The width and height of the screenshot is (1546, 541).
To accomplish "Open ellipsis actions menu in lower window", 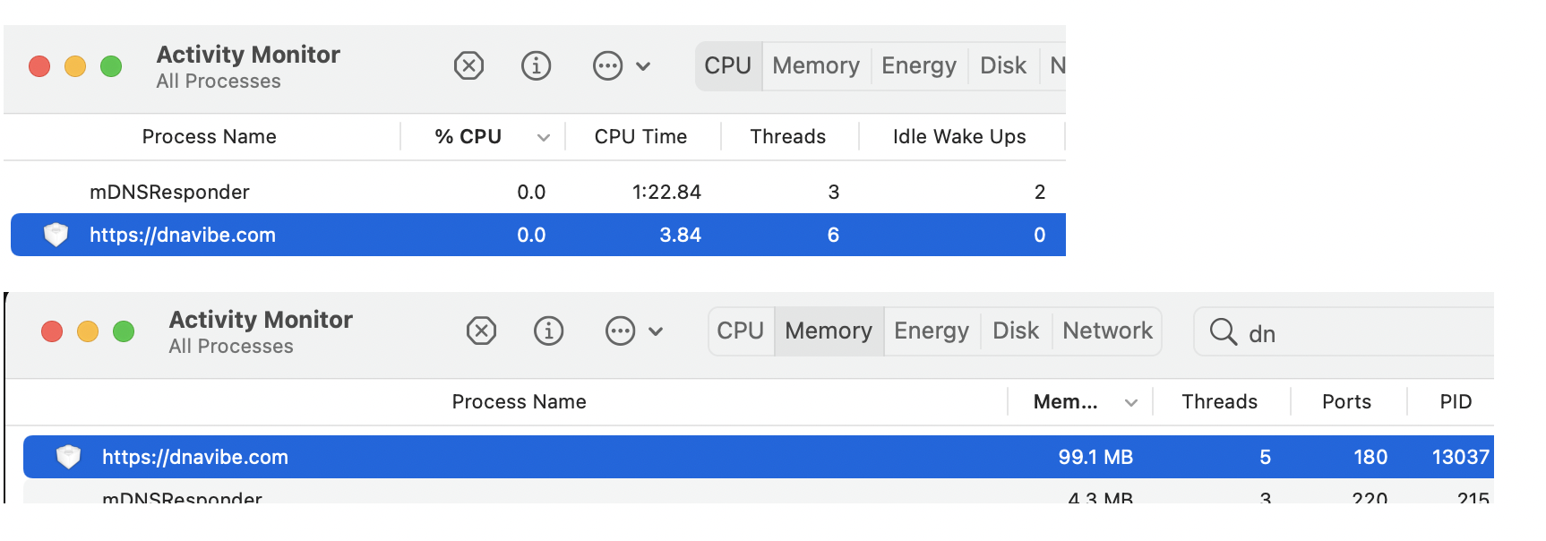I will point(620,331).
